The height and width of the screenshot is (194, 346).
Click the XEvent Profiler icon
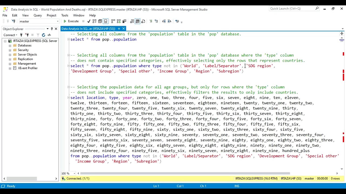point(15,68)
